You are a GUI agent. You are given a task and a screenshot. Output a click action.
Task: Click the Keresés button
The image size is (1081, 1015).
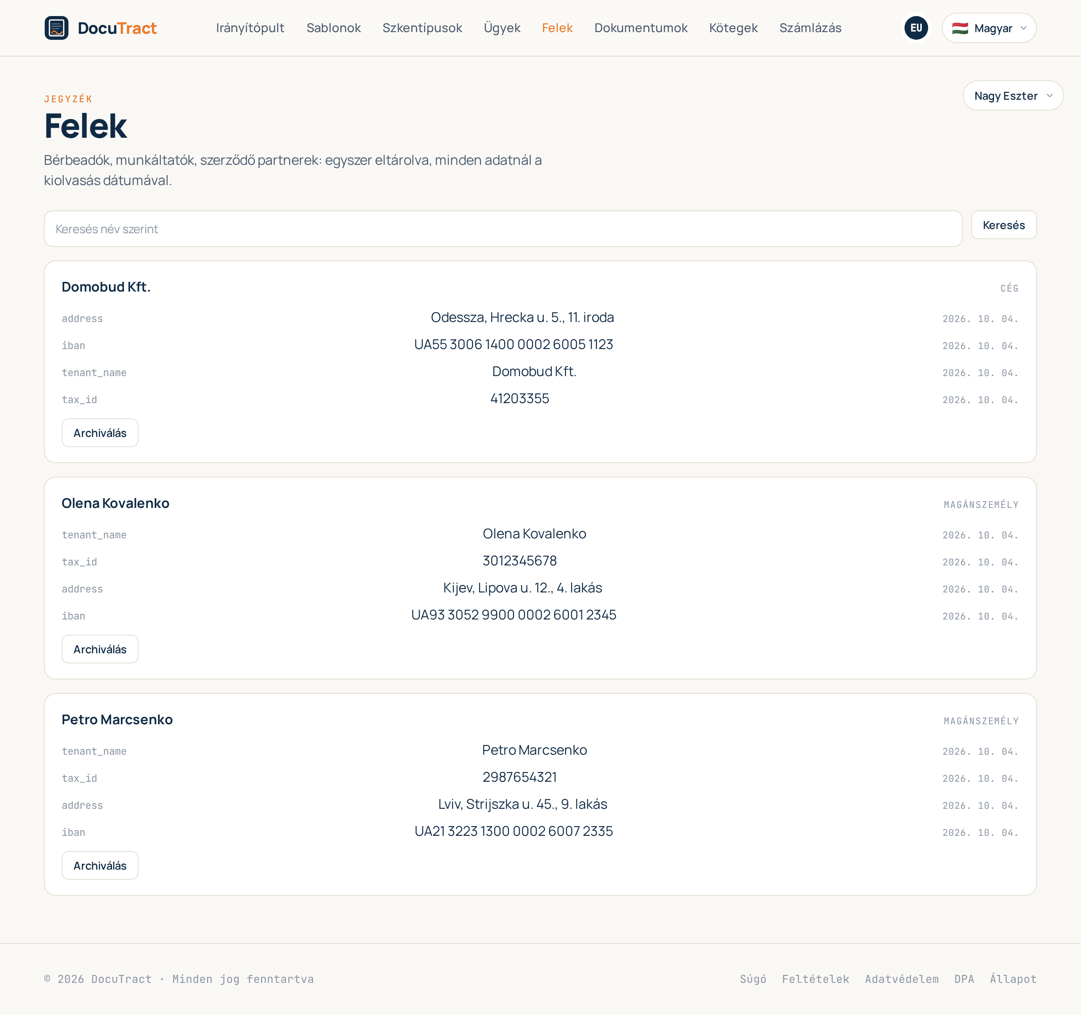(x=1003, y=225)
